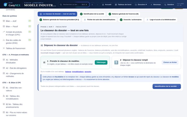Click the CertyNEX v1.78 version text
Screen dimensions: 187x117
coord(181,4)
